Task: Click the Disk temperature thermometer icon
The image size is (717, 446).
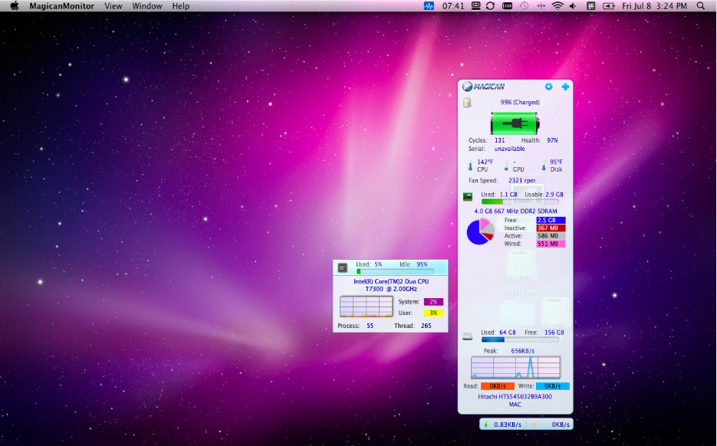Action: point(544,166)
